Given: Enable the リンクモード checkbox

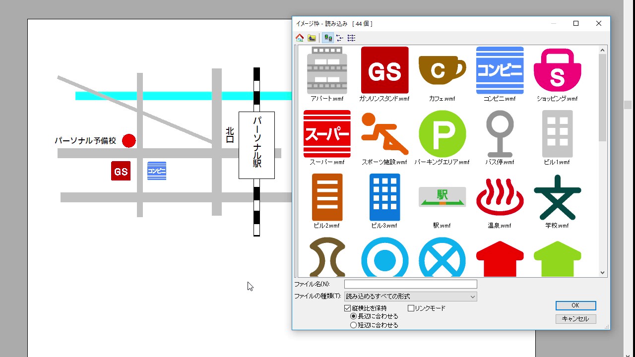Looking at the screenshot, I should (x=411, y=308).
